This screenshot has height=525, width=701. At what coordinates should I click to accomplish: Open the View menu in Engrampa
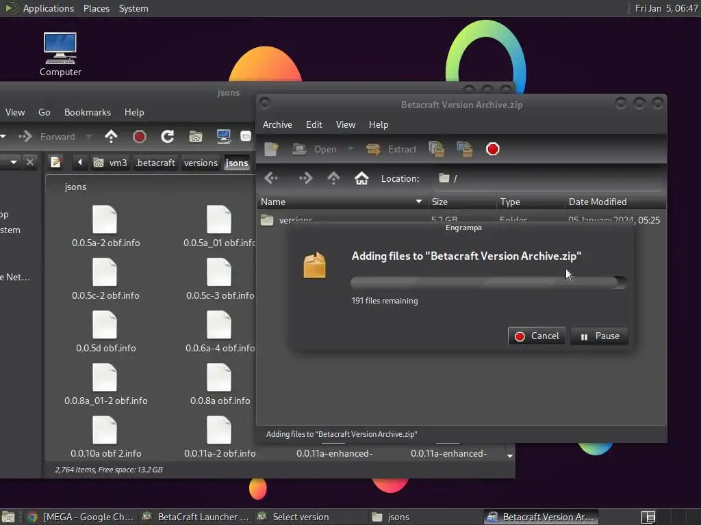tap(346, 124)
